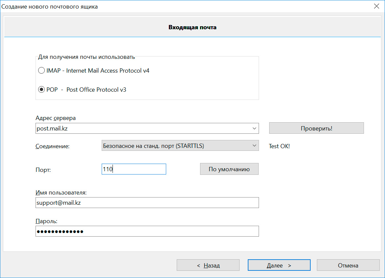Click into the port number field
The image size is (385, 278).
coord(134,169)
